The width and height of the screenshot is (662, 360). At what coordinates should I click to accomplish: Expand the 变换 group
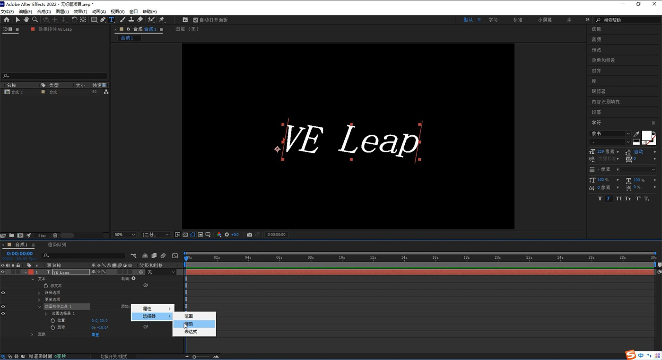[33, 334]
